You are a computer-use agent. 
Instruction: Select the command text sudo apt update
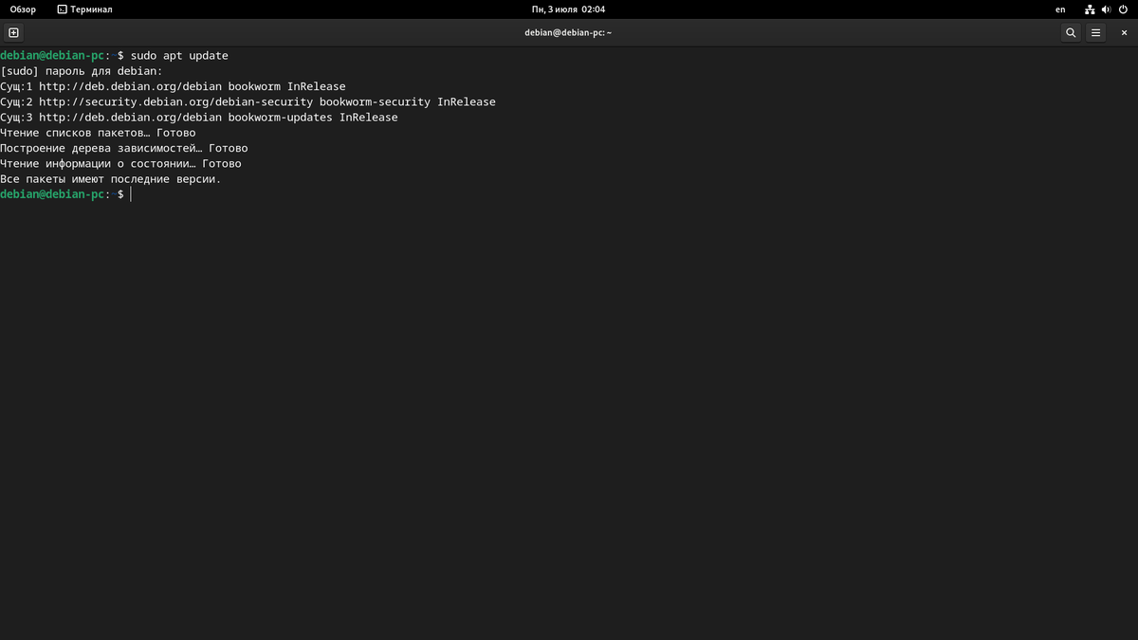point(179,56)
